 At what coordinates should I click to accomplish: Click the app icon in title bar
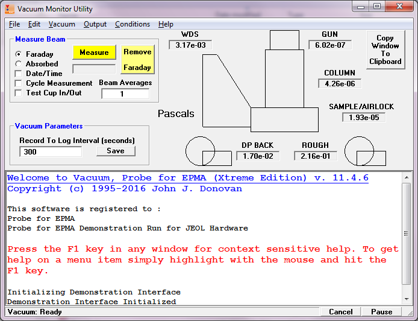(x=9, y=8)
